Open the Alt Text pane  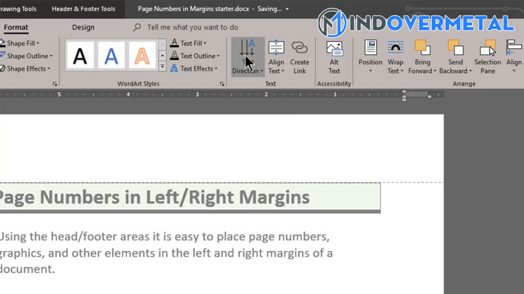tap(334, 57)
